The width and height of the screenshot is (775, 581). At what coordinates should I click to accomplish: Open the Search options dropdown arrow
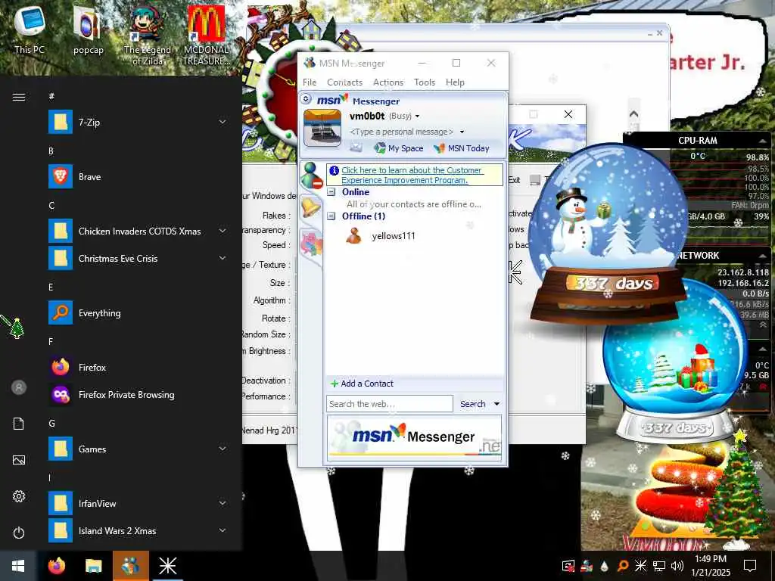pyautogui.click(x=496, y=404)
